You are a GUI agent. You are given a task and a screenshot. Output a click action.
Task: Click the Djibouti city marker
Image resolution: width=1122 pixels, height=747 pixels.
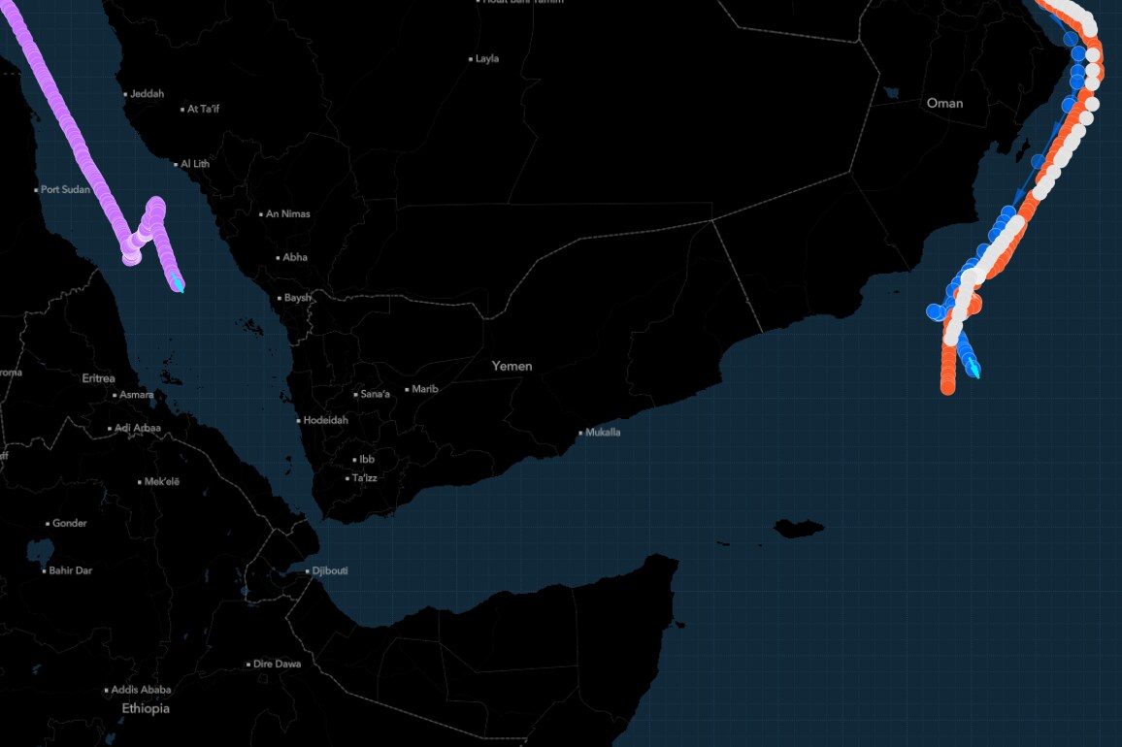309,571
